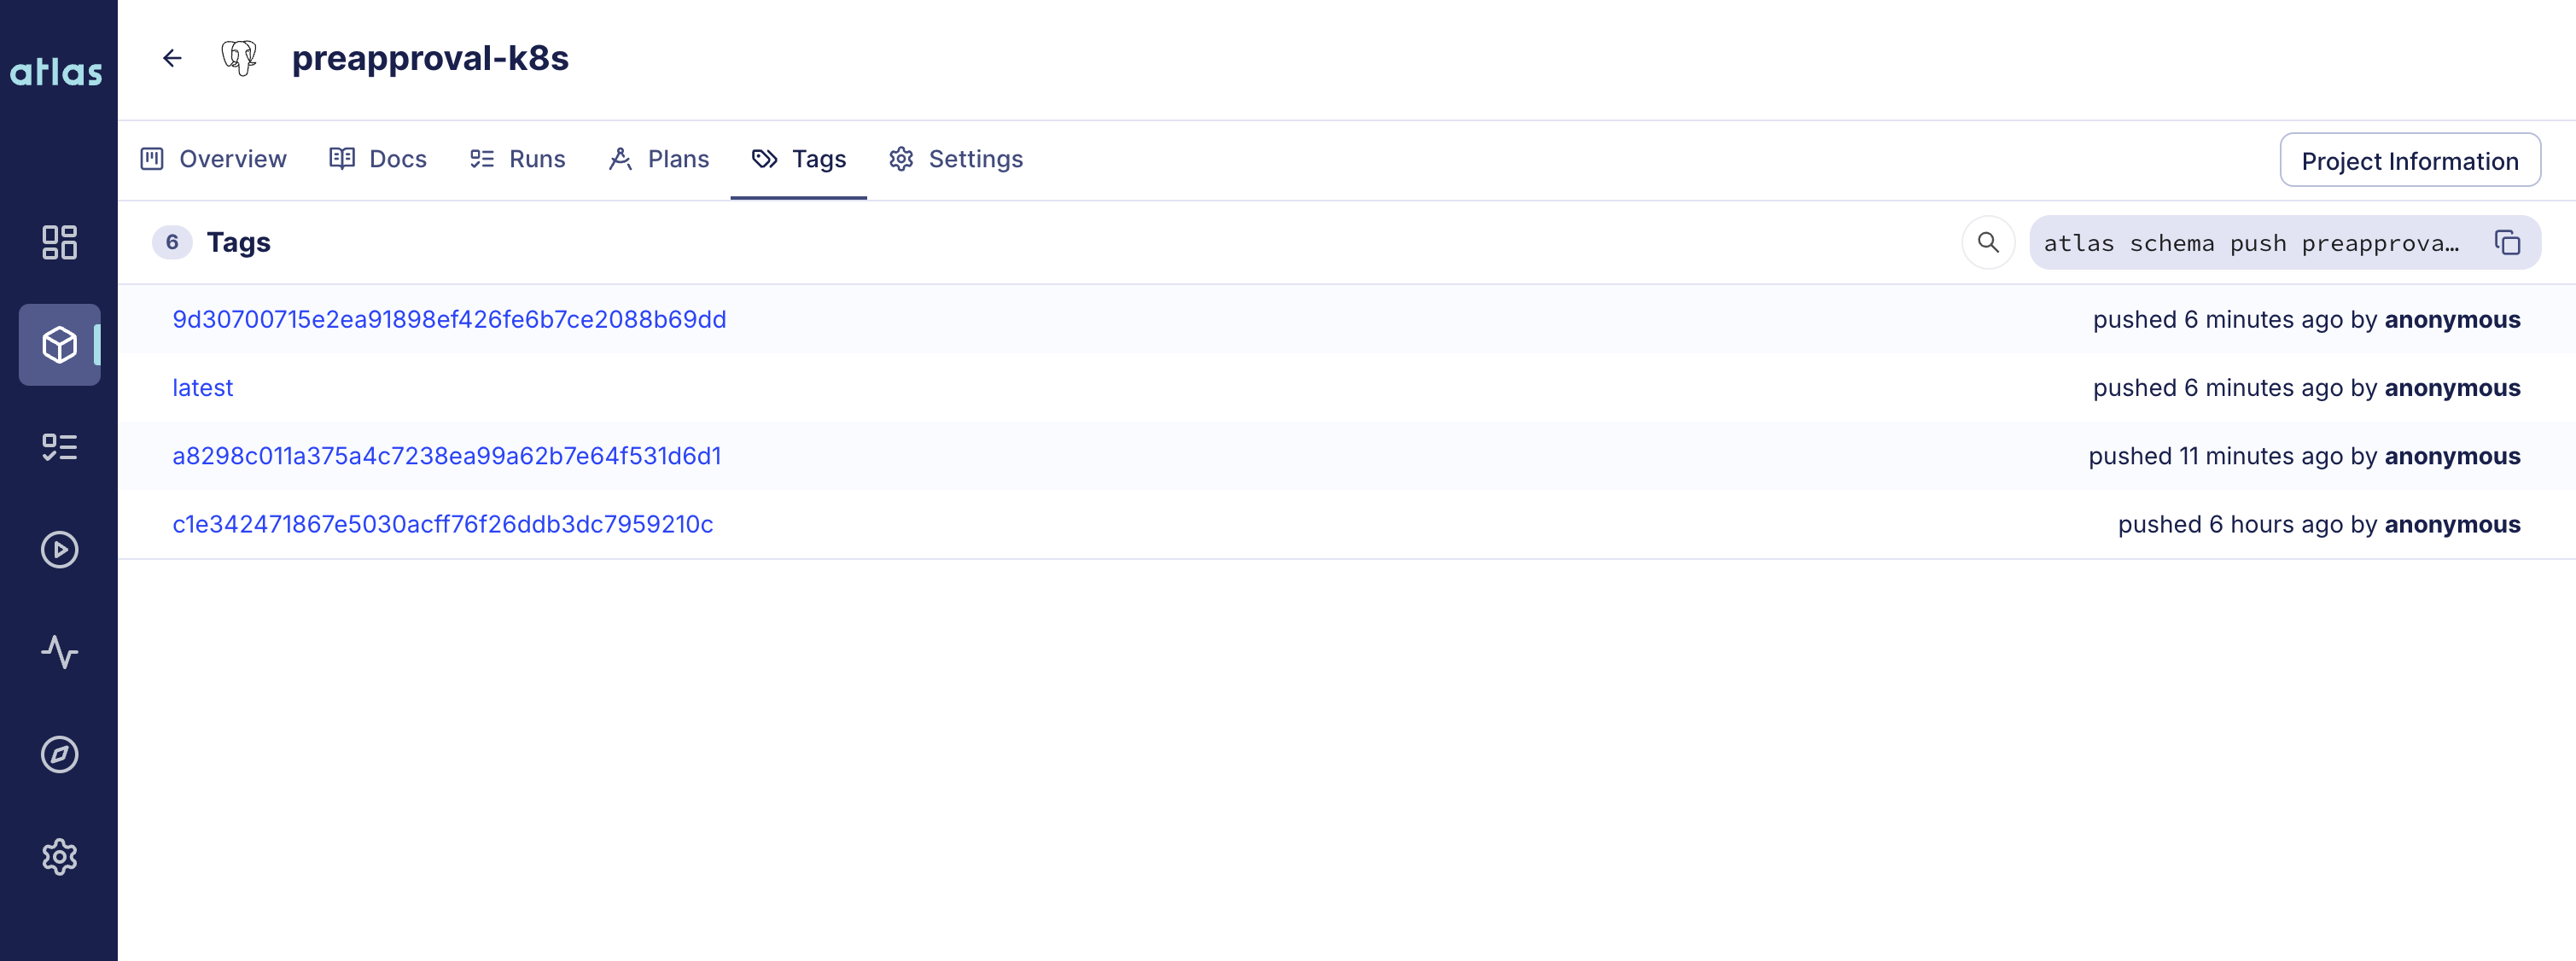Open the tag search magnifier
This screenshot has width=2576, height=961.
(1988, 242)
